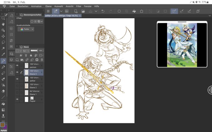Click the New layer folder icon

(x=22, y=60)
